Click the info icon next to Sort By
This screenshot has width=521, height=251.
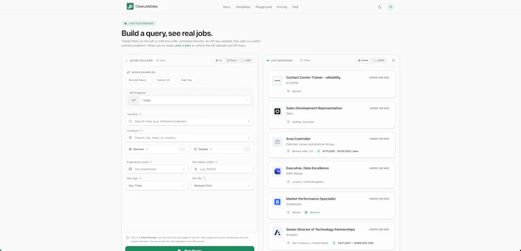tap(204, 178)
